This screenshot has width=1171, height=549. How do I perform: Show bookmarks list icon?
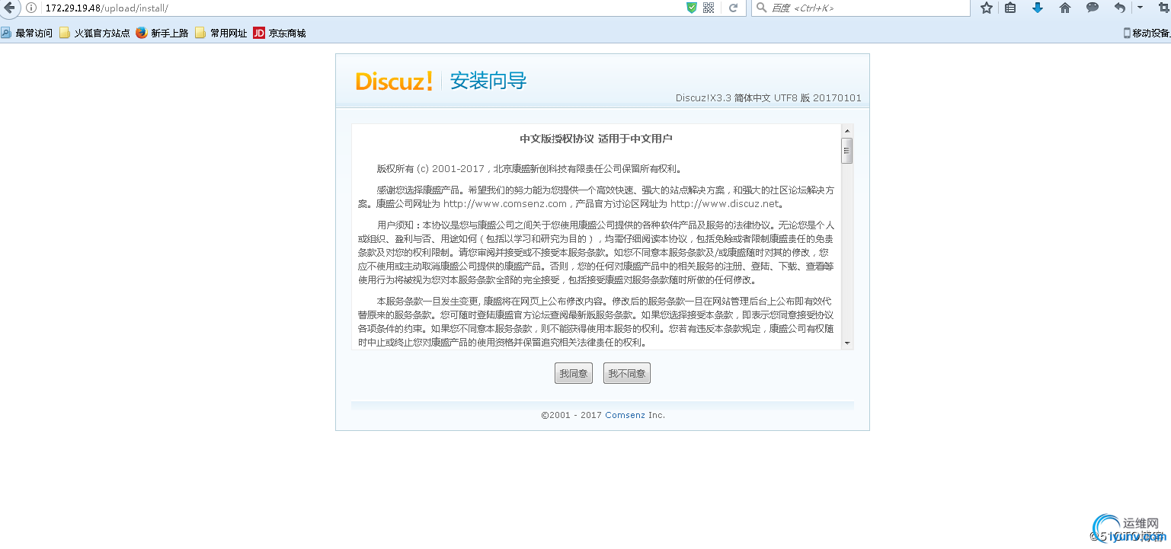[x=1010, y=8]
